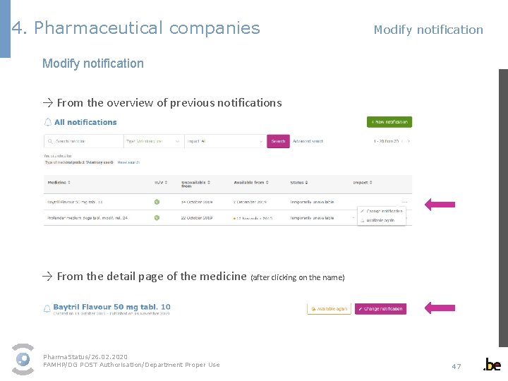Click the veterinary icon in Prolendar row
Image resolution: width=508 pixels, height=381 pixels.
click(x=157, y=217)
